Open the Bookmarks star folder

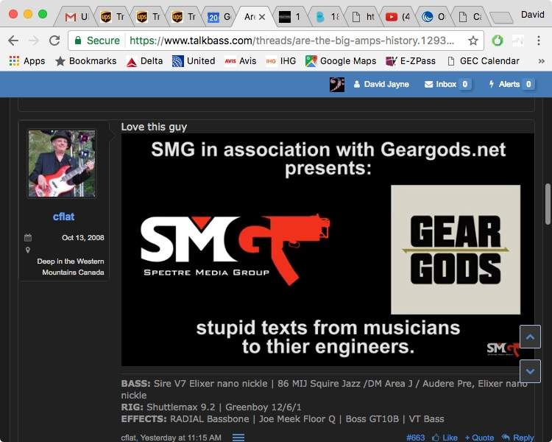(x=85, y=61)
